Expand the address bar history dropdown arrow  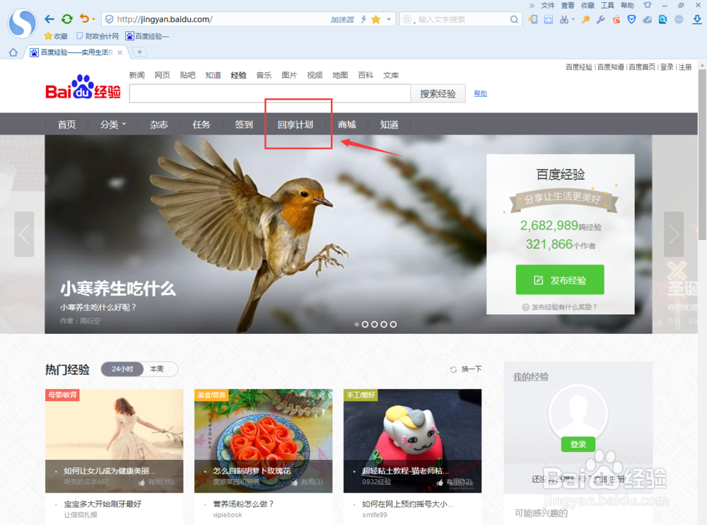coord(389,19)
